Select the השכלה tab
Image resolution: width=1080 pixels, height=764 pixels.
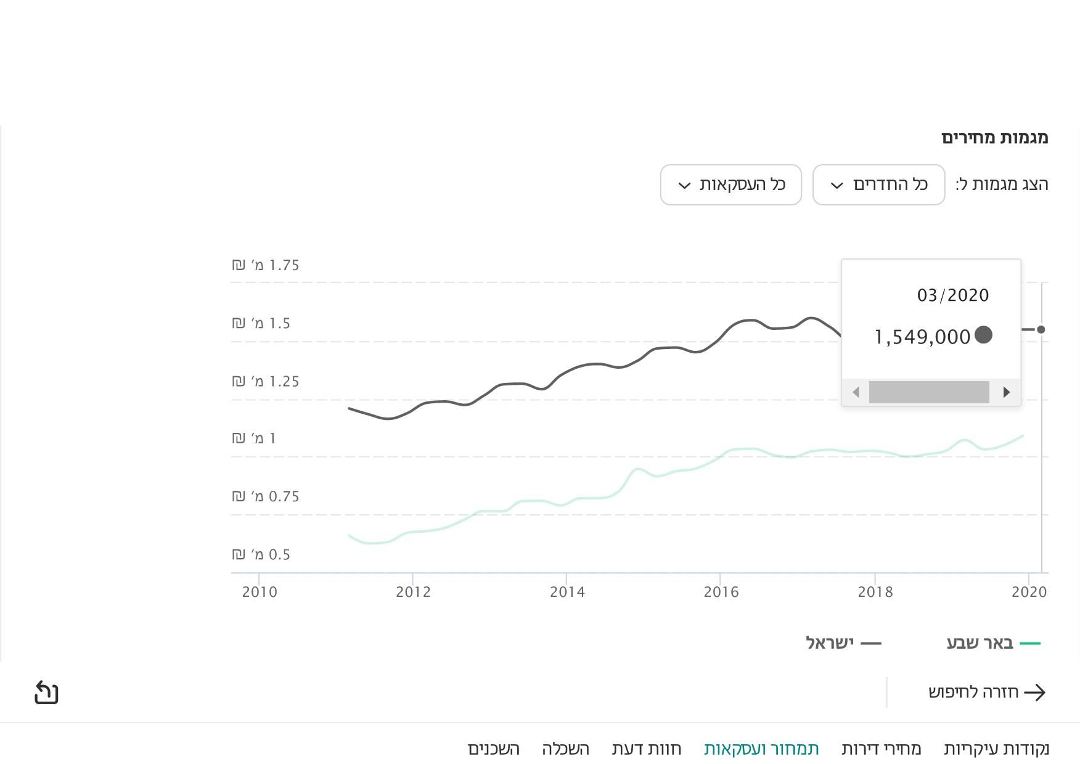click(x=565, y=749)
